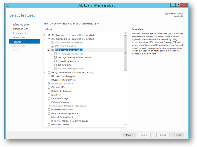This screenshot has width=197, height=147.
Task: Open the Installation Type step
Action: [x=20, y=29]
